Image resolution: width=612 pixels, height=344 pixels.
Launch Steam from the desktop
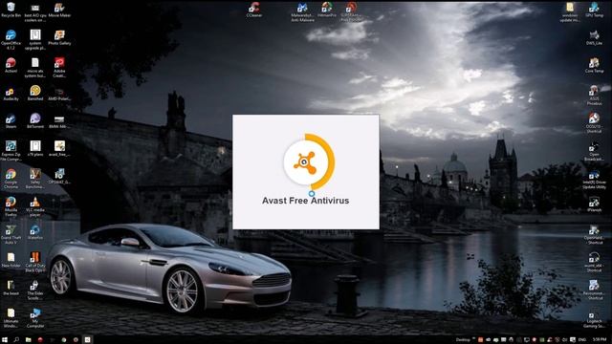(x=11, y=121)
